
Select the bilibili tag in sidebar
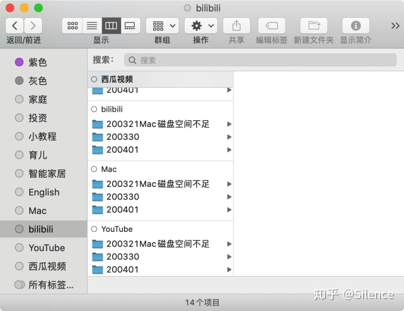pyautogui.click(x=44, y=229)
